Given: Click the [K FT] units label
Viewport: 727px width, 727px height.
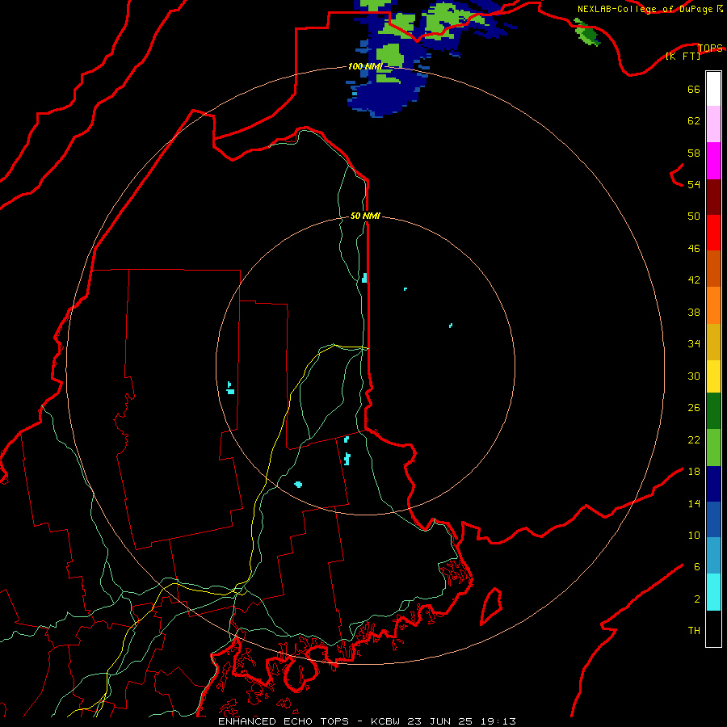Looking at the screenshot, I should click(x=683, y=56).
